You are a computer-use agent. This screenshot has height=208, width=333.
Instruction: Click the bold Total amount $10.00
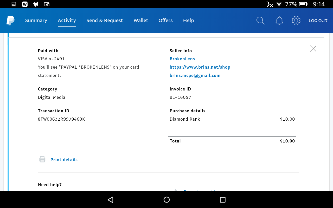[287, 141]
